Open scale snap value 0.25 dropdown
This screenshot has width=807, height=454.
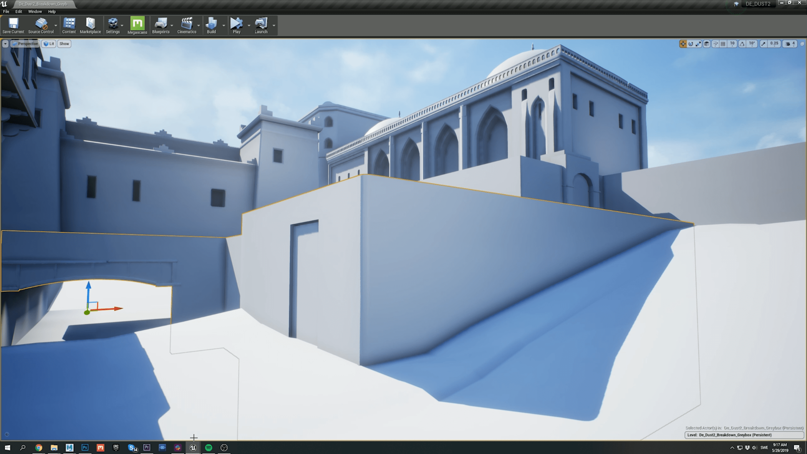774,44
